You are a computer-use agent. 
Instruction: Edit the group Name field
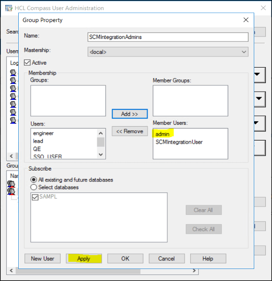point(168,37)
